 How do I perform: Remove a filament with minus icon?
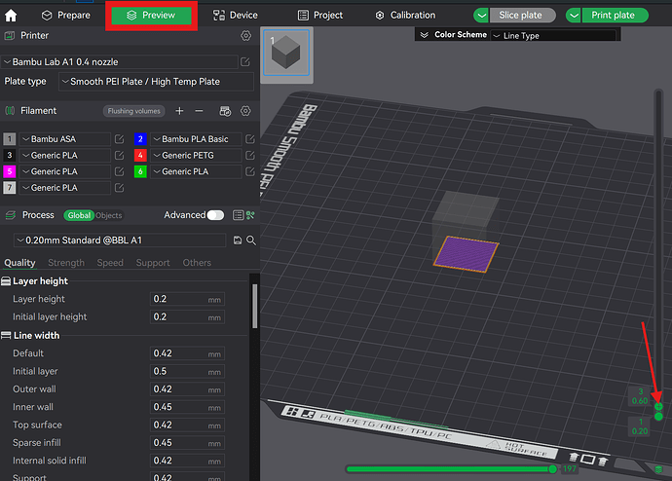199,111
